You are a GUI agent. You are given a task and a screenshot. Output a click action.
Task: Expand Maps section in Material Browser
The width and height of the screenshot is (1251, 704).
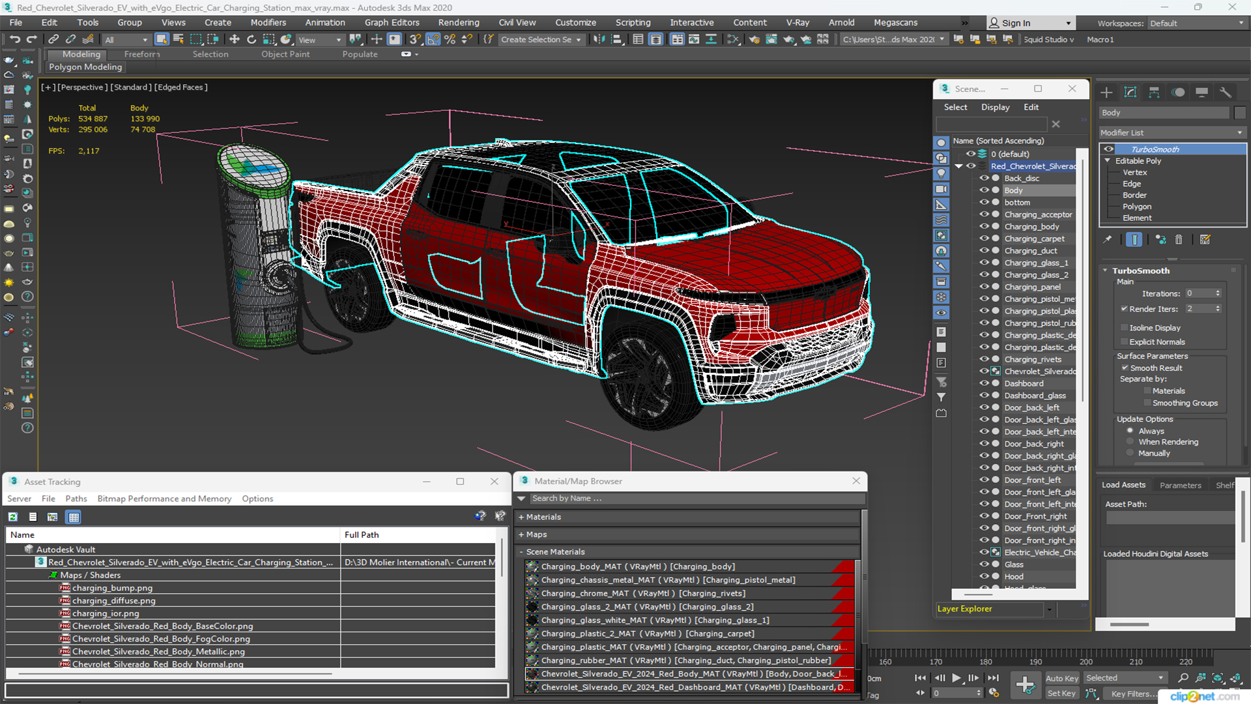coord(521,535)
